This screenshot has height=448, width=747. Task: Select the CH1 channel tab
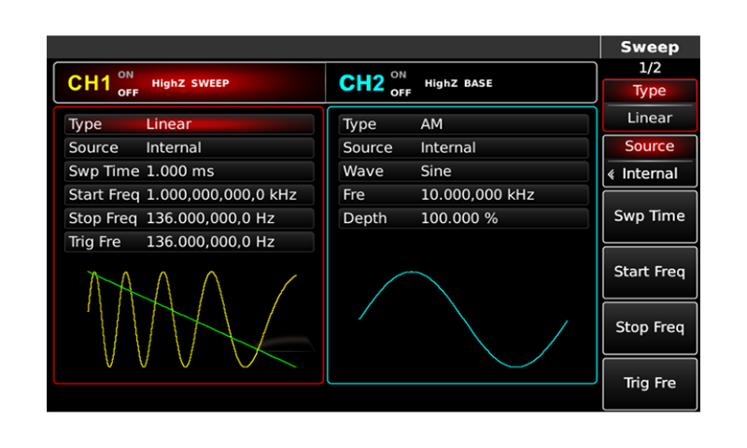pyautogui.click(x=90, y=83)
